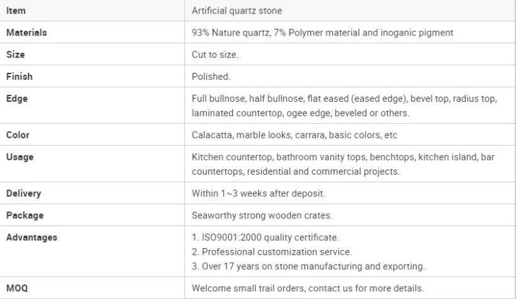Click the Materials row label
This screenshot has width=516, height=299.
(26, 33)
